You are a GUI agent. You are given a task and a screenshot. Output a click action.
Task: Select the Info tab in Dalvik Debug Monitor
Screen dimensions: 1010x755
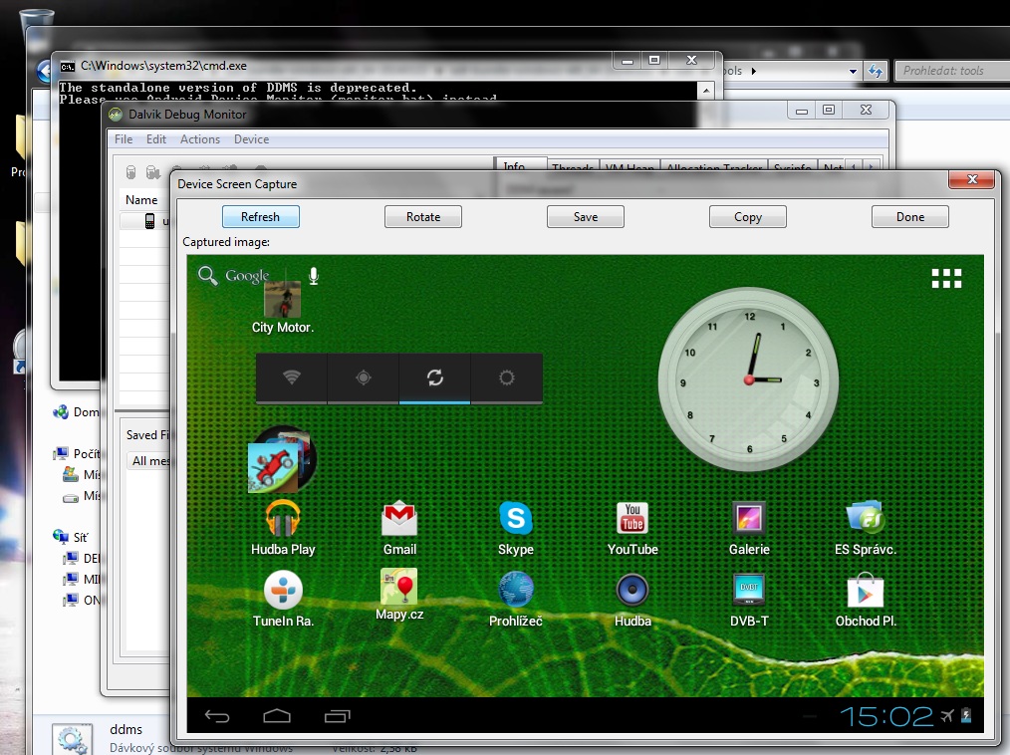coord(514,166)
